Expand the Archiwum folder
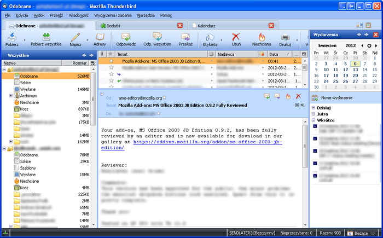This screenshot has width=383, height=238. (10, 96)
